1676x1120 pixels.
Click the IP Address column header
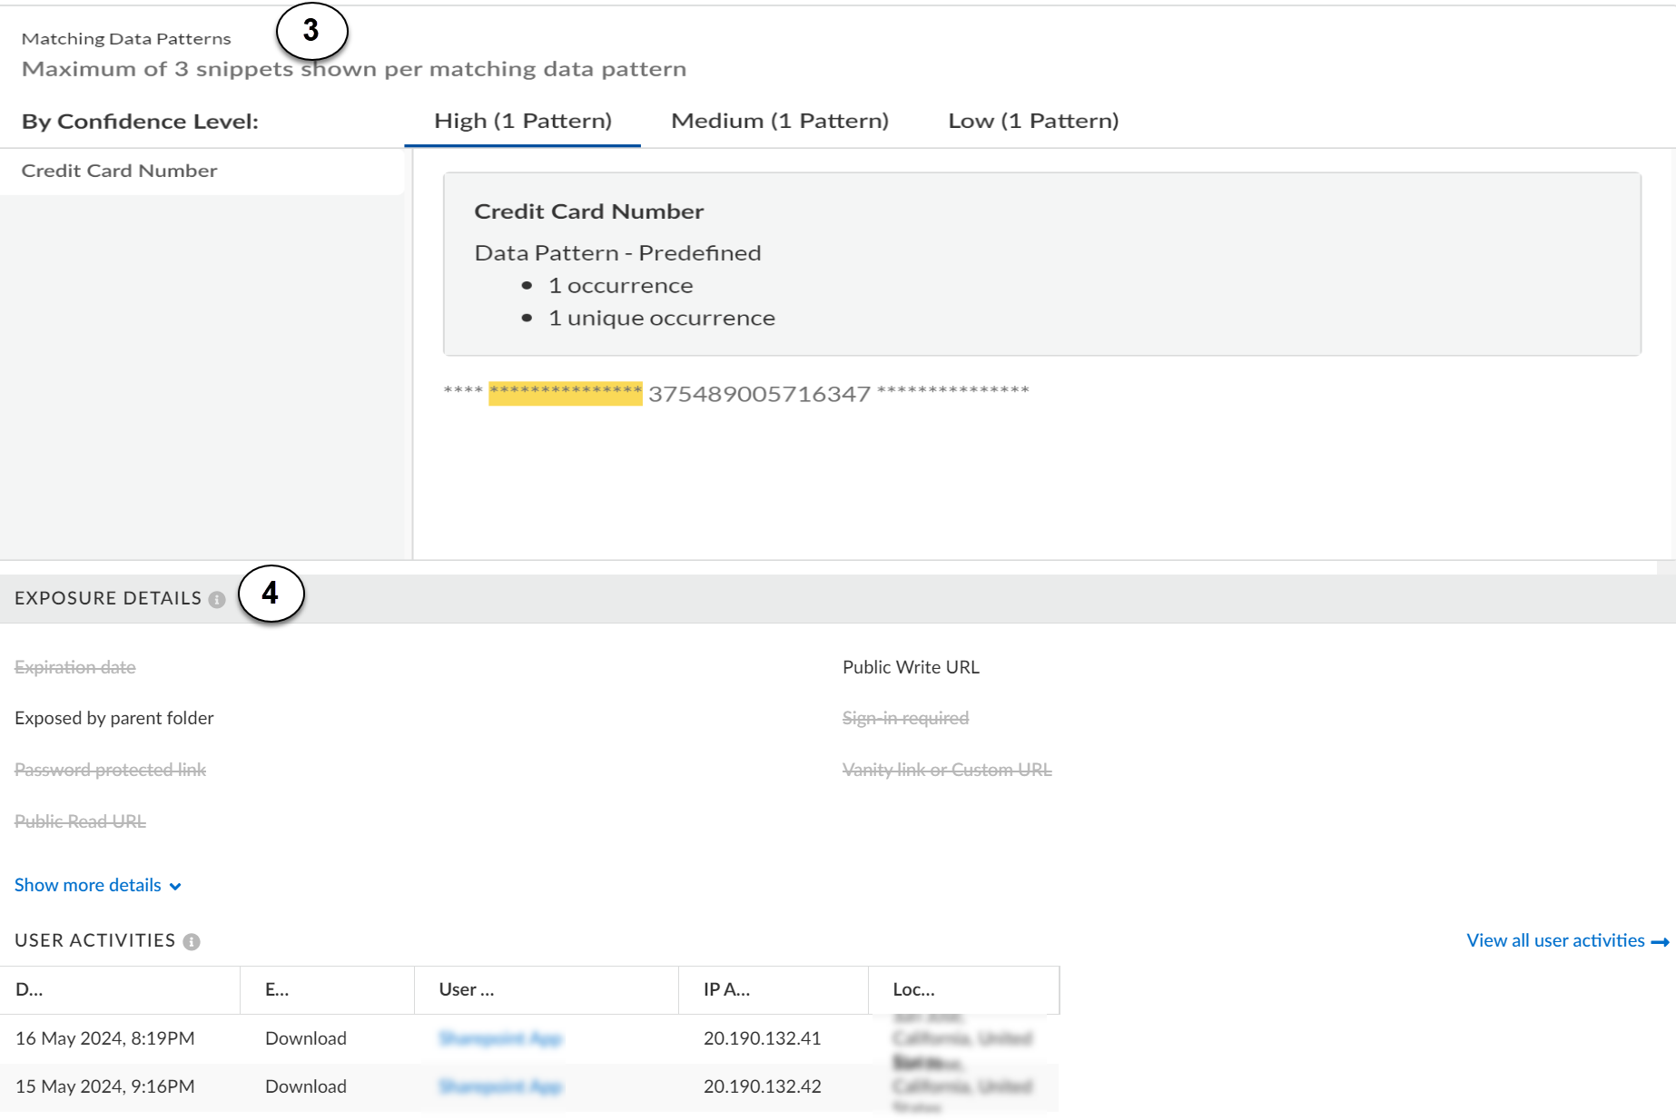pyautogui.click(x=726, y=989)
